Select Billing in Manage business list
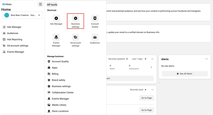Image resolution: width=213 pixels, height=115 pixels. (55, 74)
